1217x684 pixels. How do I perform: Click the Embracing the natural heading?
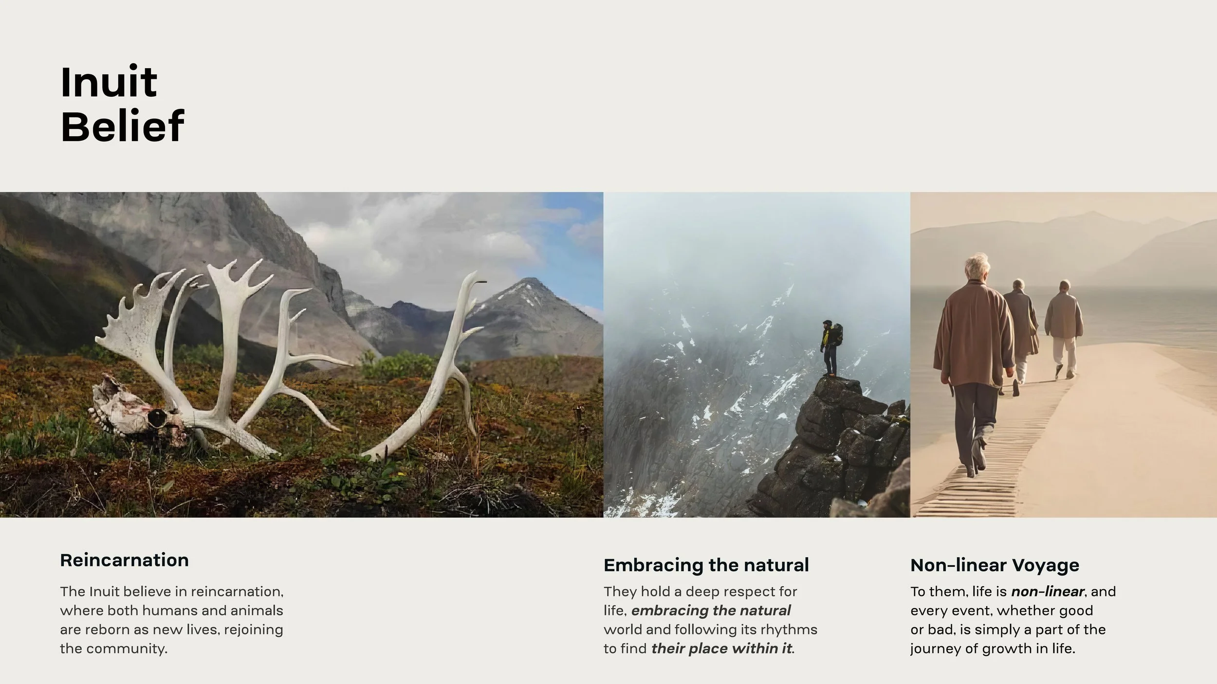pos(706,565)
